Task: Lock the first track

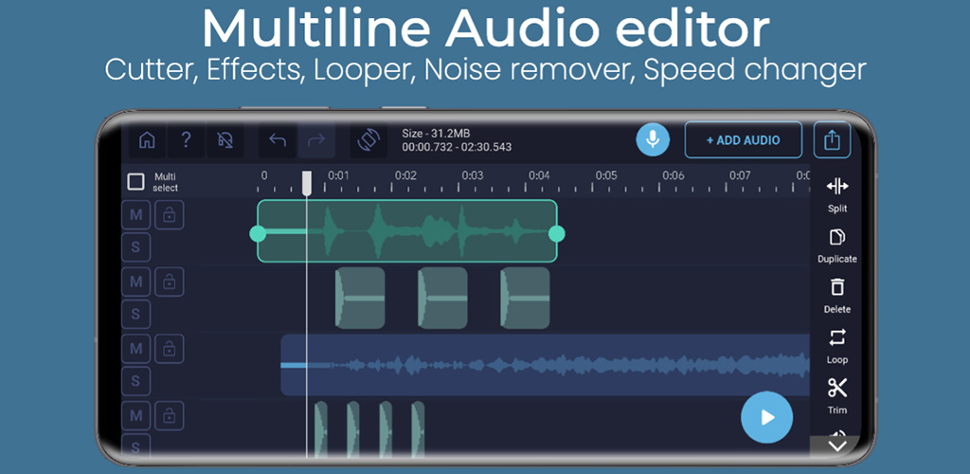Action: click(x=169, y=215)
